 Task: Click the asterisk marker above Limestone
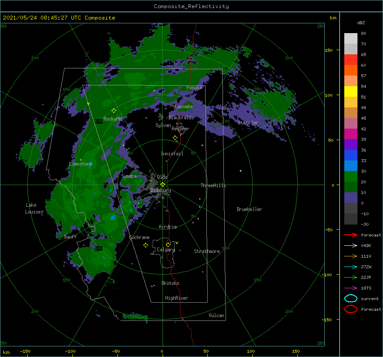(x=80, y=160)
